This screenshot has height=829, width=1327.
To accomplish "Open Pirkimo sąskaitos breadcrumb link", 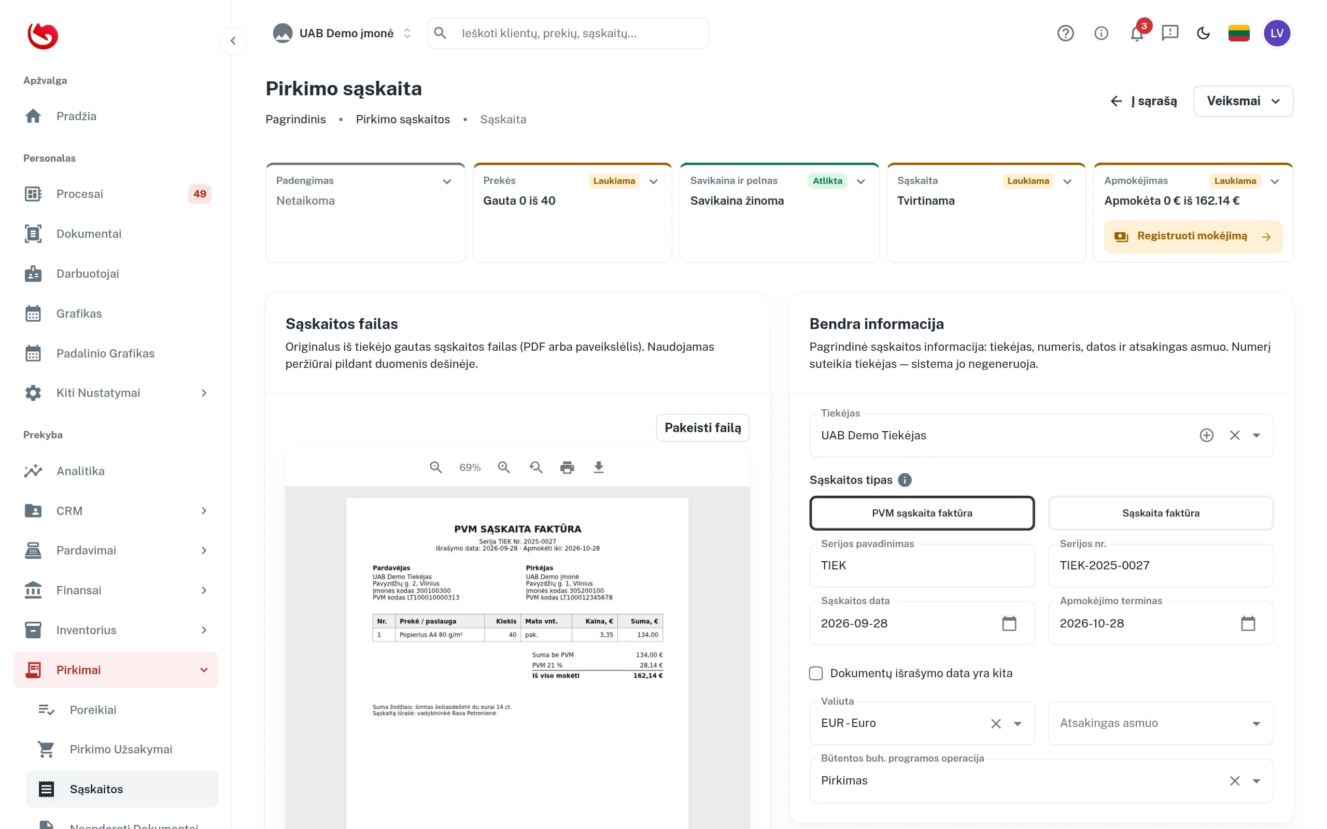I will pyautogui.click(x=402, y=120).
